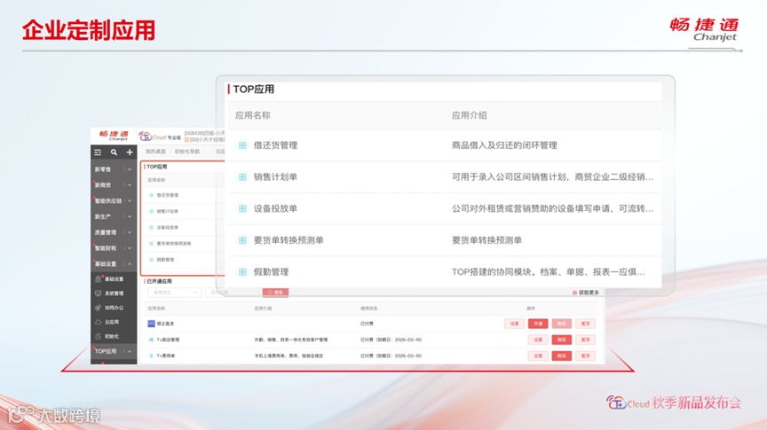767x430 pixels.
Task: Click the sidebar plus add icon
Action: pyautogui.click(x=130, y=152)
